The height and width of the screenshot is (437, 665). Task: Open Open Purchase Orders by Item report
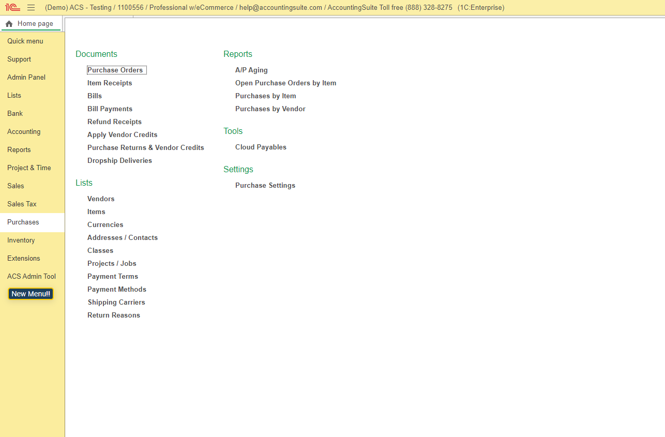tap(286, 83)
